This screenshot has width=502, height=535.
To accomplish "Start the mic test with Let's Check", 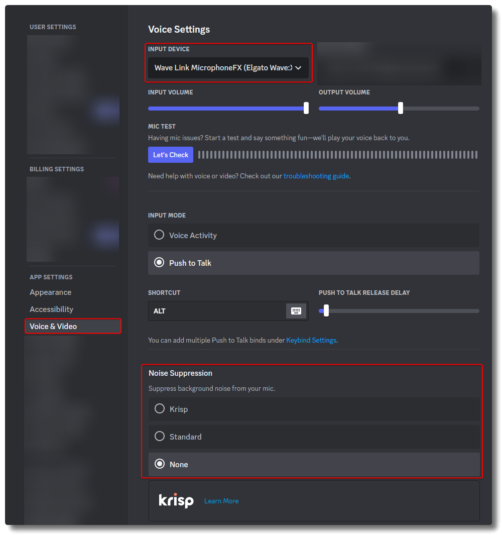I will pyautogui.click(x=171, y=155).
